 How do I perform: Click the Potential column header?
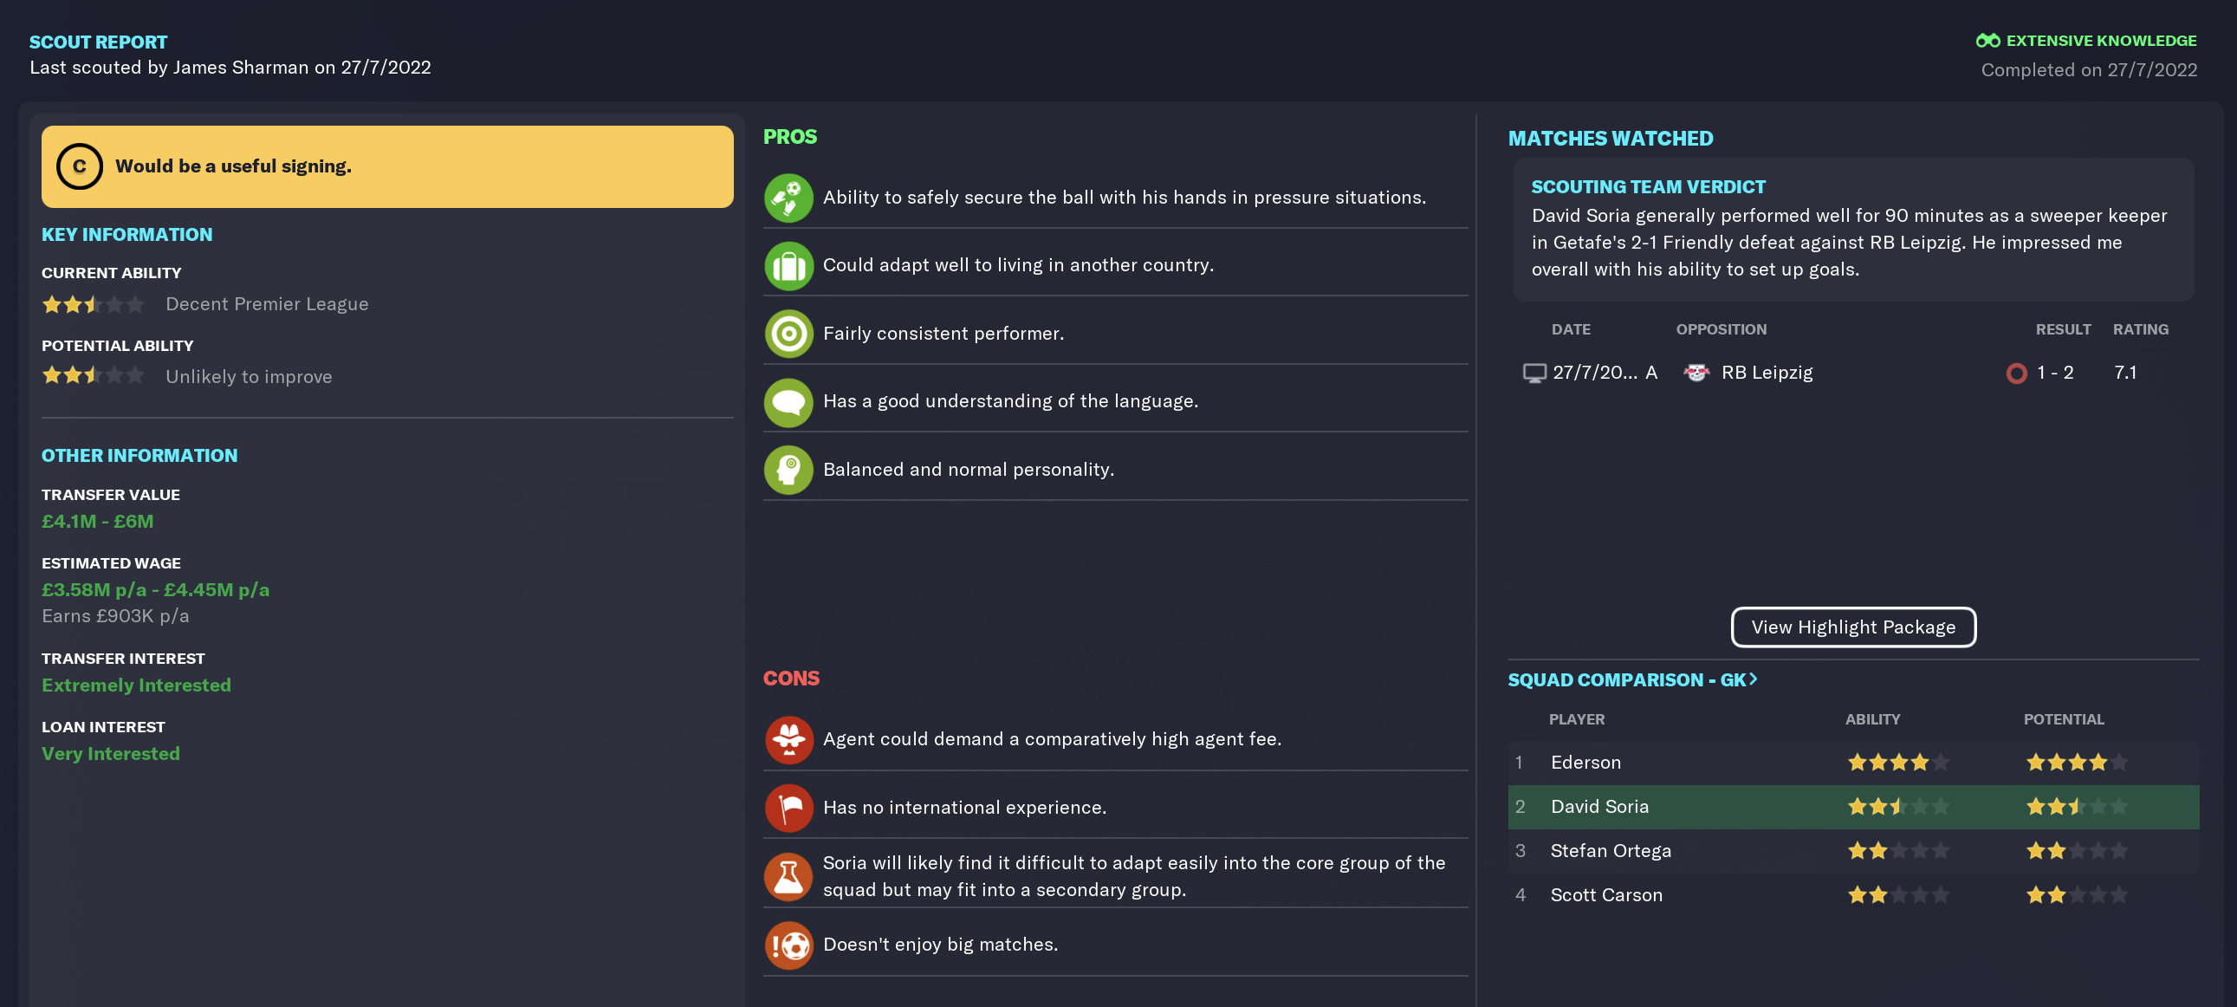click(x=2064, y=719)
